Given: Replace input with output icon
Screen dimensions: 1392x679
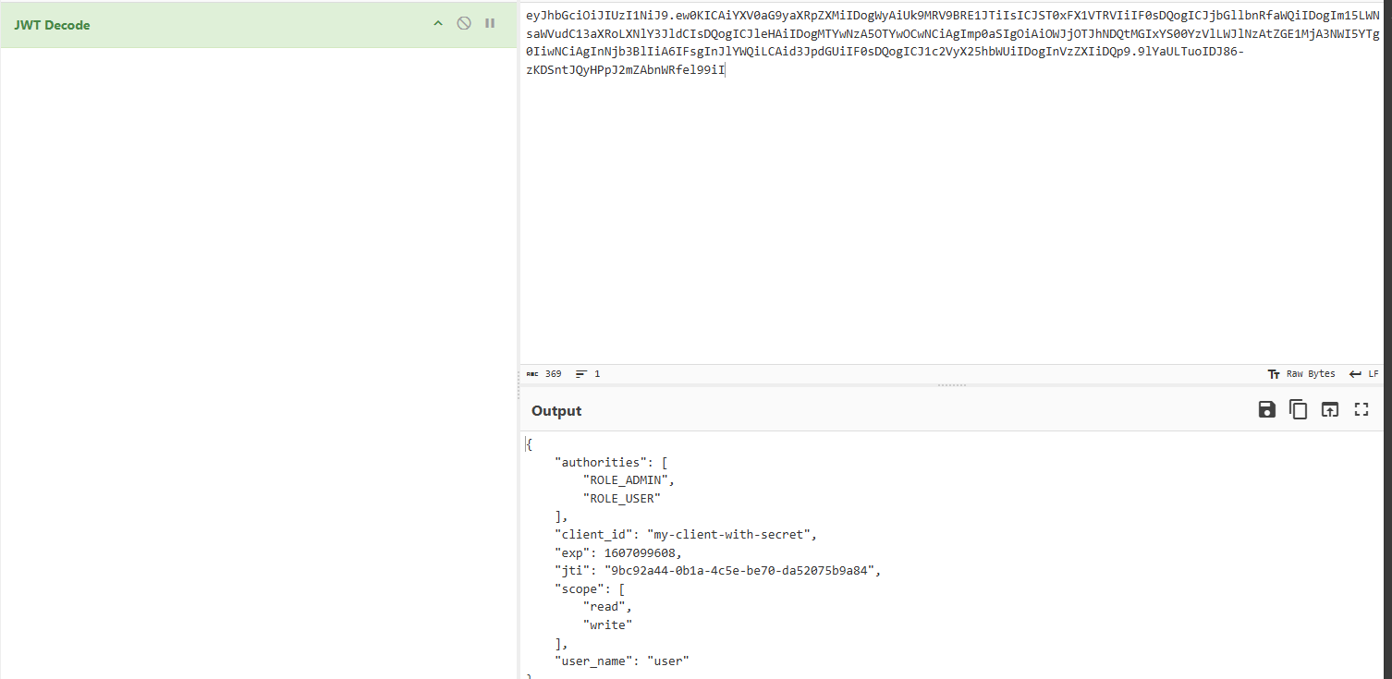Looking at the screenshot, I should coord(1329,409).
